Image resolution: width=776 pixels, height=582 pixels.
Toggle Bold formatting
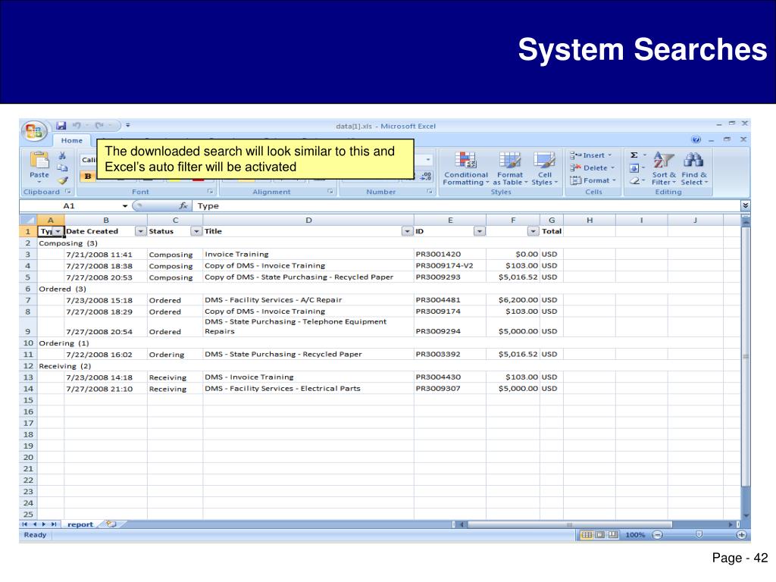88,176
